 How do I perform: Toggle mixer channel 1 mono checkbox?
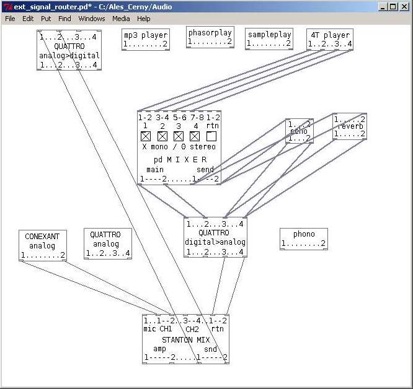(x=146, y=136)
